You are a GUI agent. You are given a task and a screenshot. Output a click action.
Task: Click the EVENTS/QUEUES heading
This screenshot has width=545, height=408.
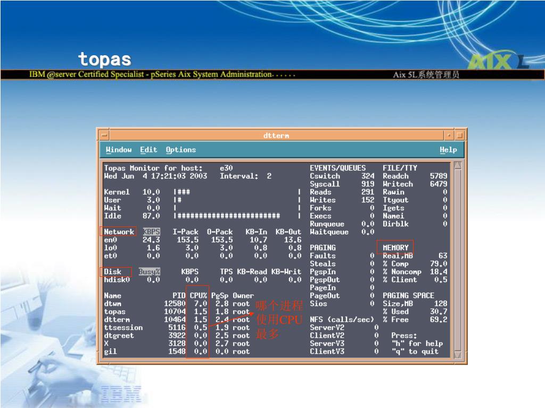pos(338,168)
